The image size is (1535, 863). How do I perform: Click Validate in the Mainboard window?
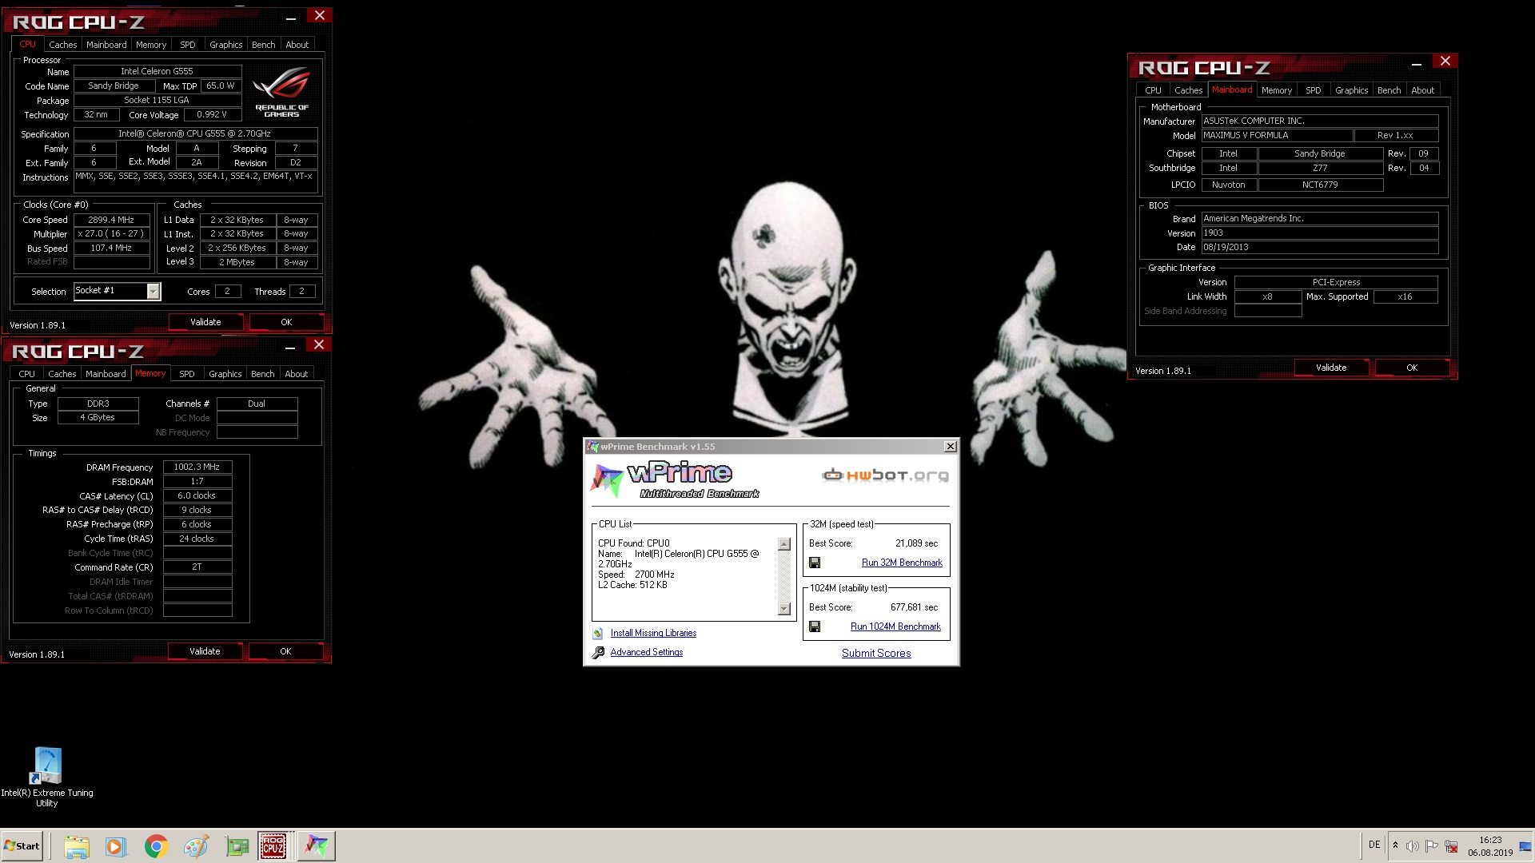tap(1331, 368)
